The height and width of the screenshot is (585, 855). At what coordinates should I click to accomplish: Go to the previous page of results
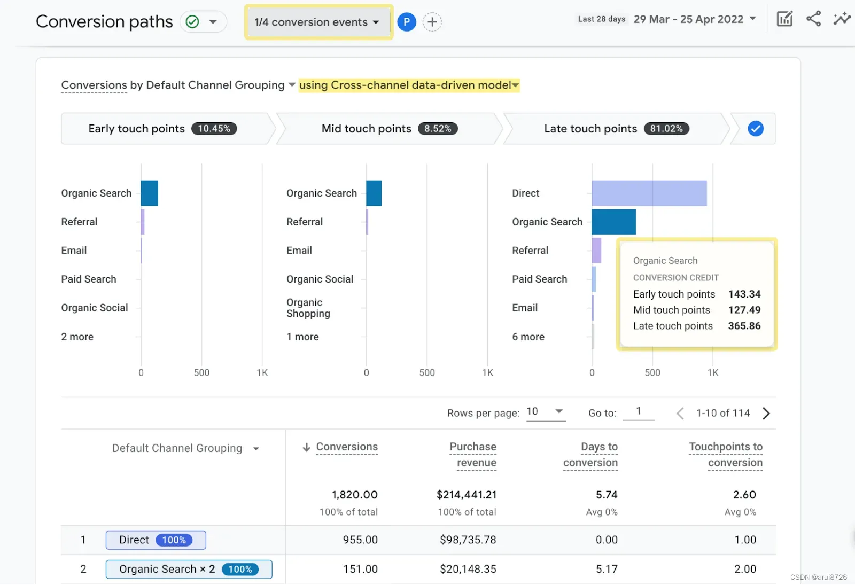tap(680, 414)
